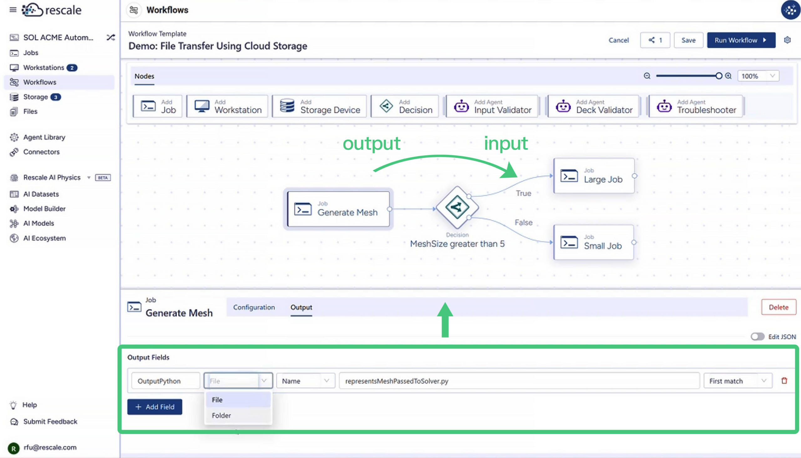Switch to the Configuration tab

click(254, 307)
